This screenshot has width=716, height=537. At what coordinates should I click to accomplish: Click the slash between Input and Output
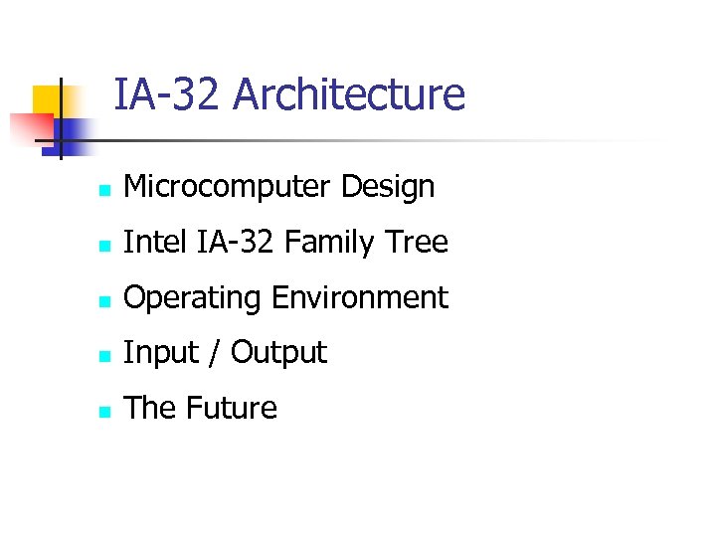pyautogui.click(x=212, y=353)
